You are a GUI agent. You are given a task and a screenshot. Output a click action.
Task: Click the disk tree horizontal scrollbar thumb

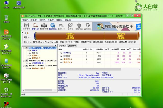(x=38, y=90)
